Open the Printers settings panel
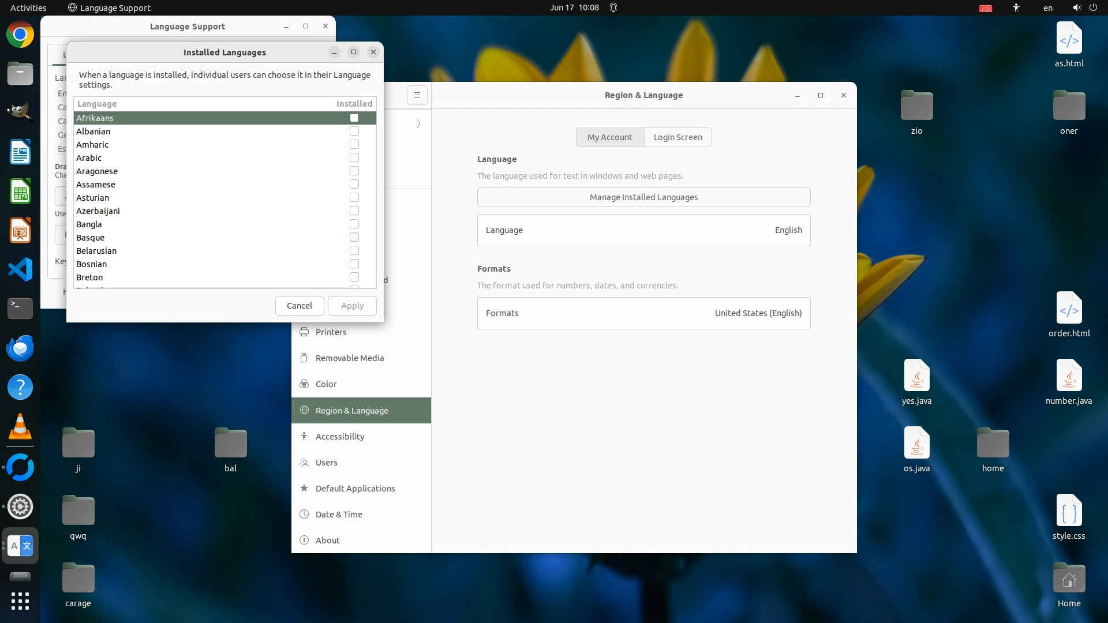Image resolution: width=1108 pixels, height=623 pixels. click(x=331, y=332)
